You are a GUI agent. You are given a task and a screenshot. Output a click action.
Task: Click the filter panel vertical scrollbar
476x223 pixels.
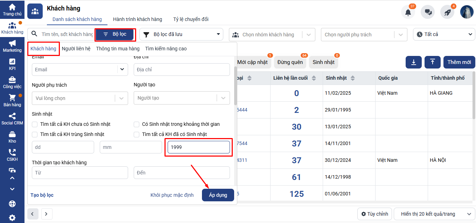(x=235, y=86)
